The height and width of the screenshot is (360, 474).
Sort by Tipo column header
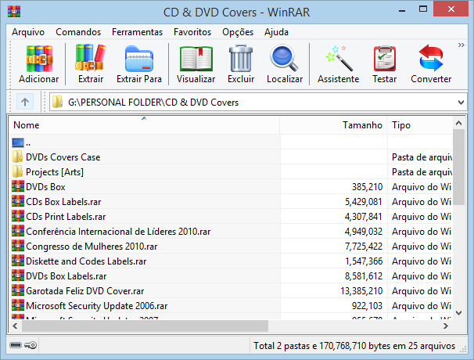(x=420, y=125)
